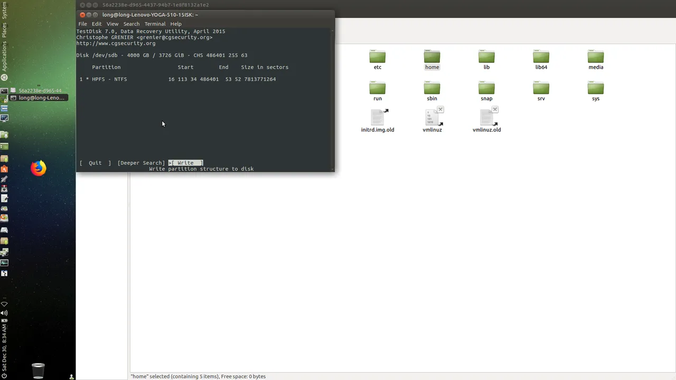Select the vmlinuz file icon
676x380 pixels.
click(432, 118)
